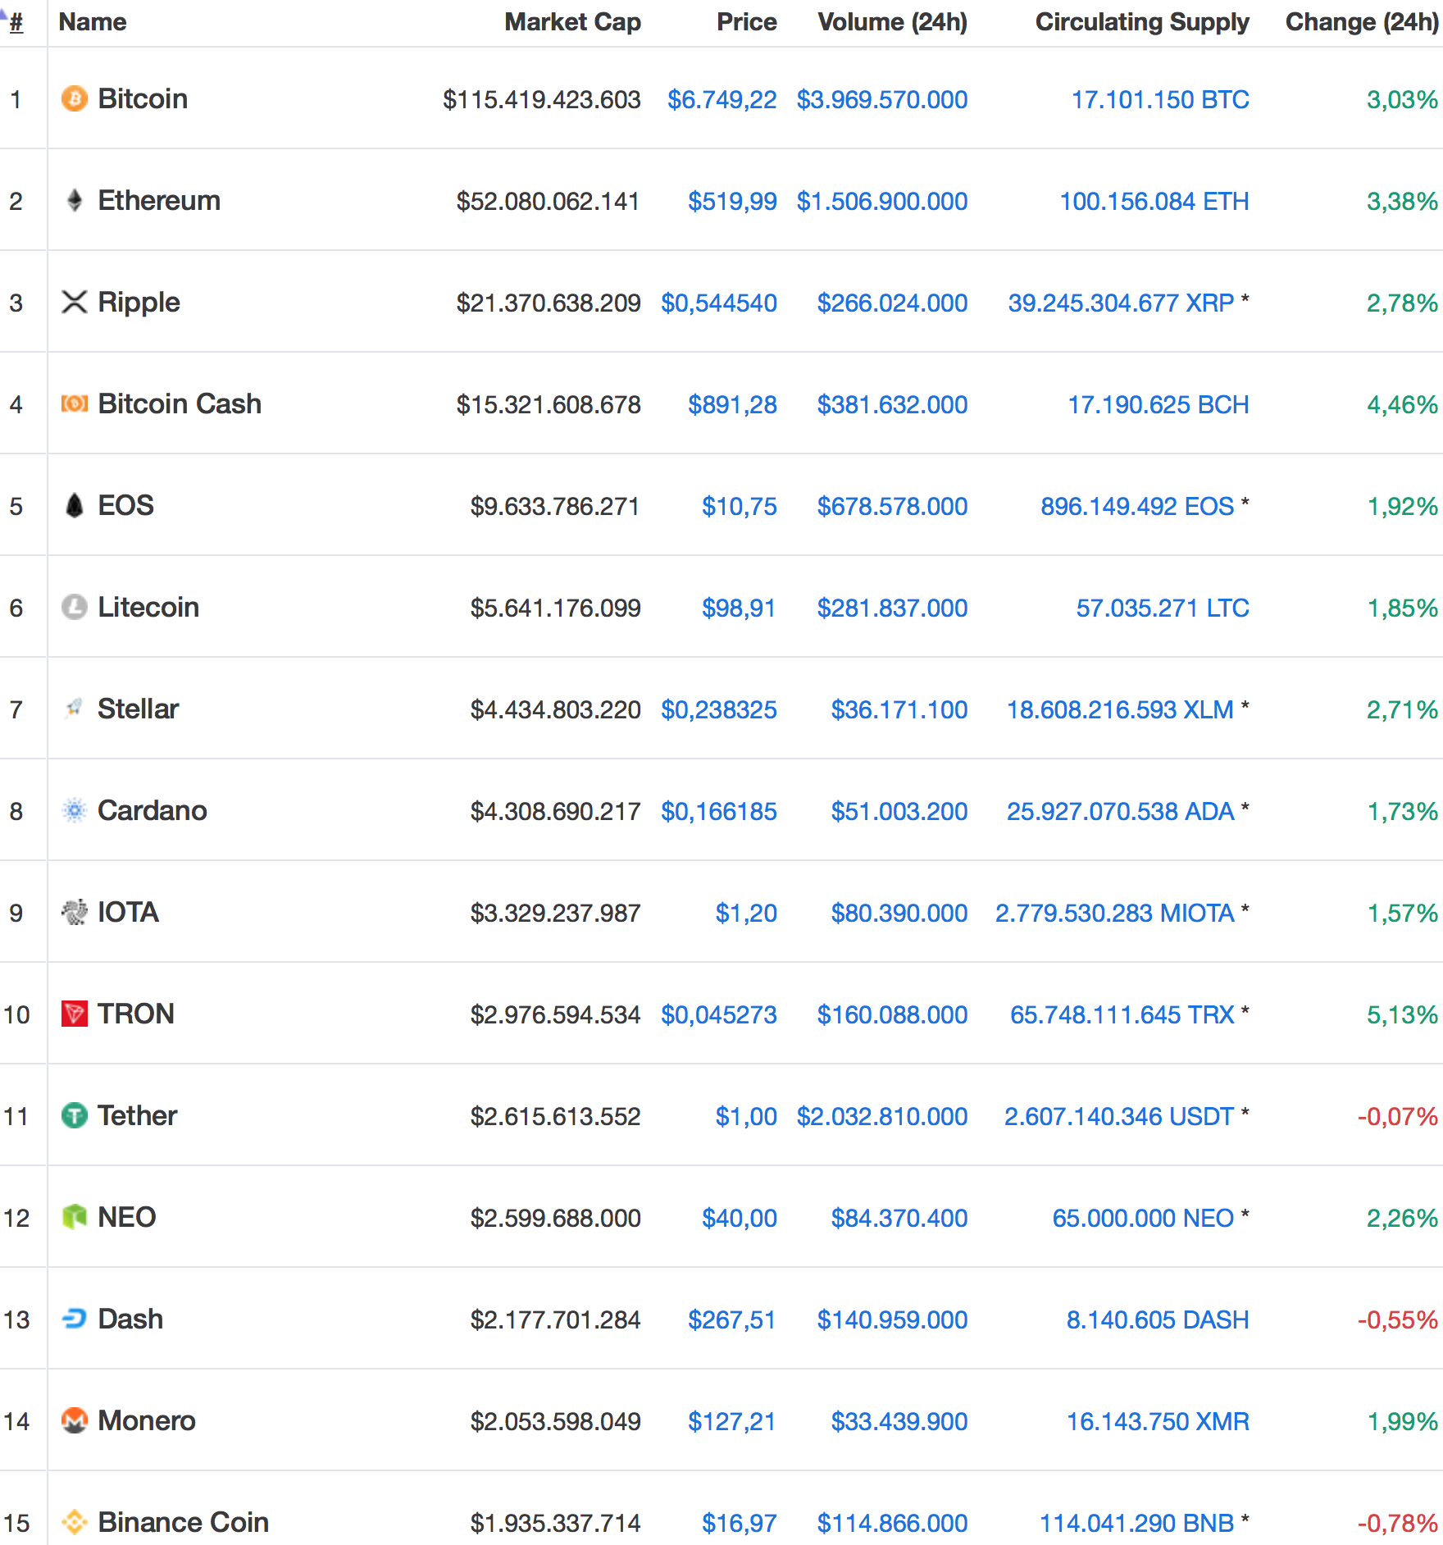
Task: Open the Dash name link
Action: [x=130, y=1319]
